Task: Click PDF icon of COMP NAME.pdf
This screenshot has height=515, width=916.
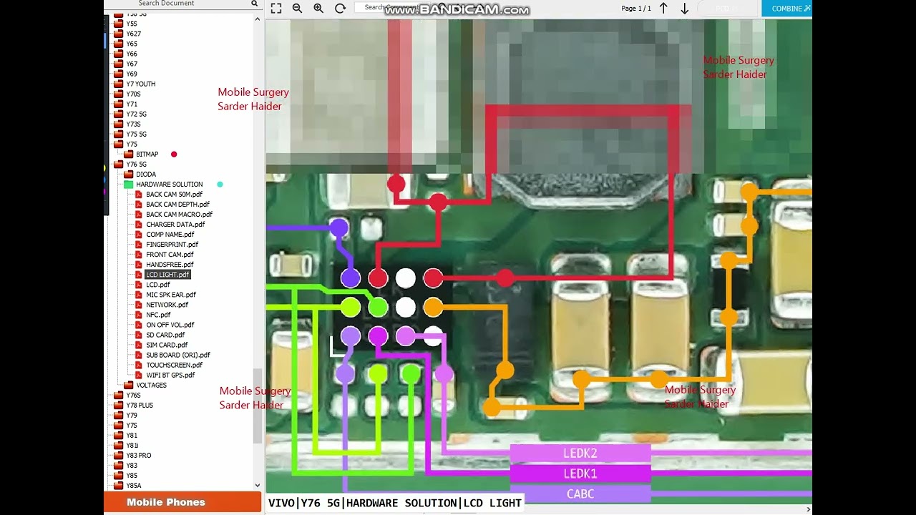Action: [139, 234]
